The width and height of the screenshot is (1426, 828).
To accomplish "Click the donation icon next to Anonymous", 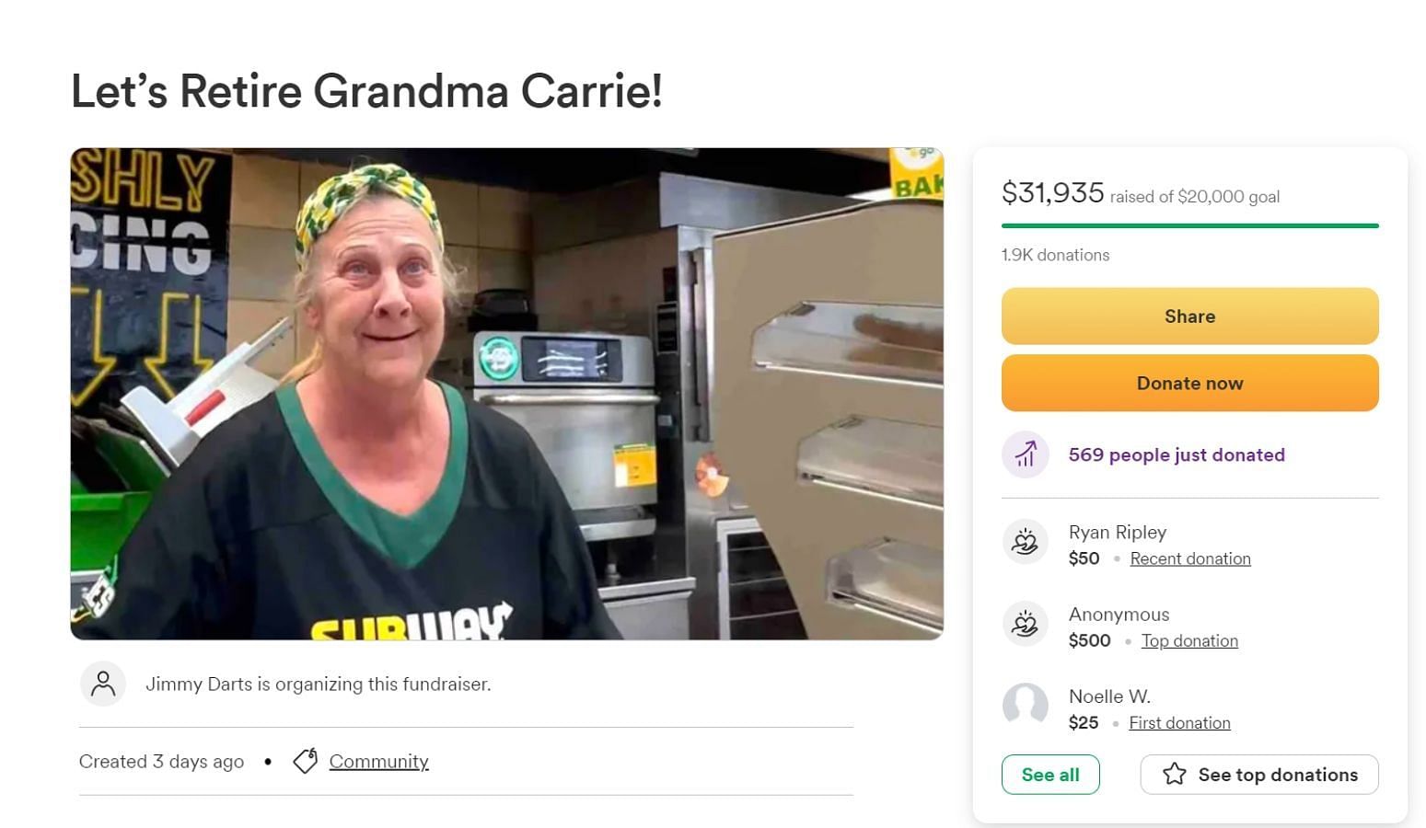I will (1026, 624).
